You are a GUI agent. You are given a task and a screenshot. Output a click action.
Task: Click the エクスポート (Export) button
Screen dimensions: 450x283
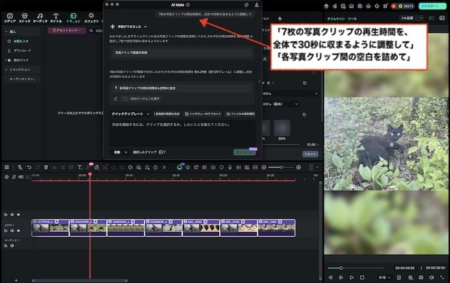(x=433, y=6)
